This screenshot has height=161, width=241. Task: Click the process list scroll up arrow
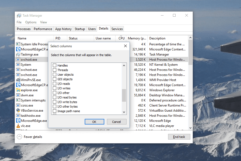point(190,38)
